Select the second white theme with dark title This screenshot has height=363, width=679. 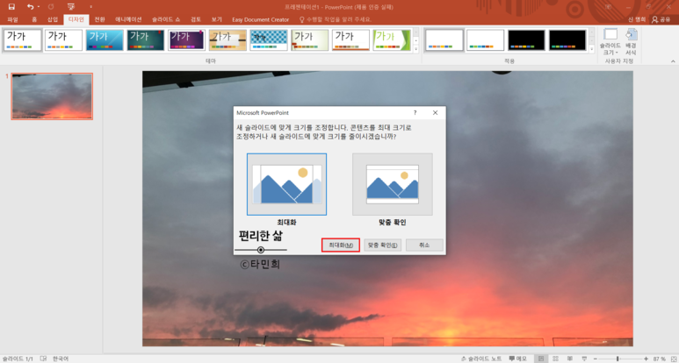(x=63, y=40)
